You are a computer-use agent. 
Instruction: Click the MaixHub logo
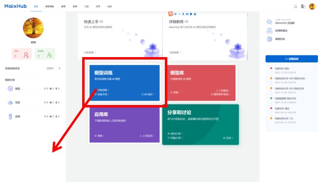click(x=16, y=6)
